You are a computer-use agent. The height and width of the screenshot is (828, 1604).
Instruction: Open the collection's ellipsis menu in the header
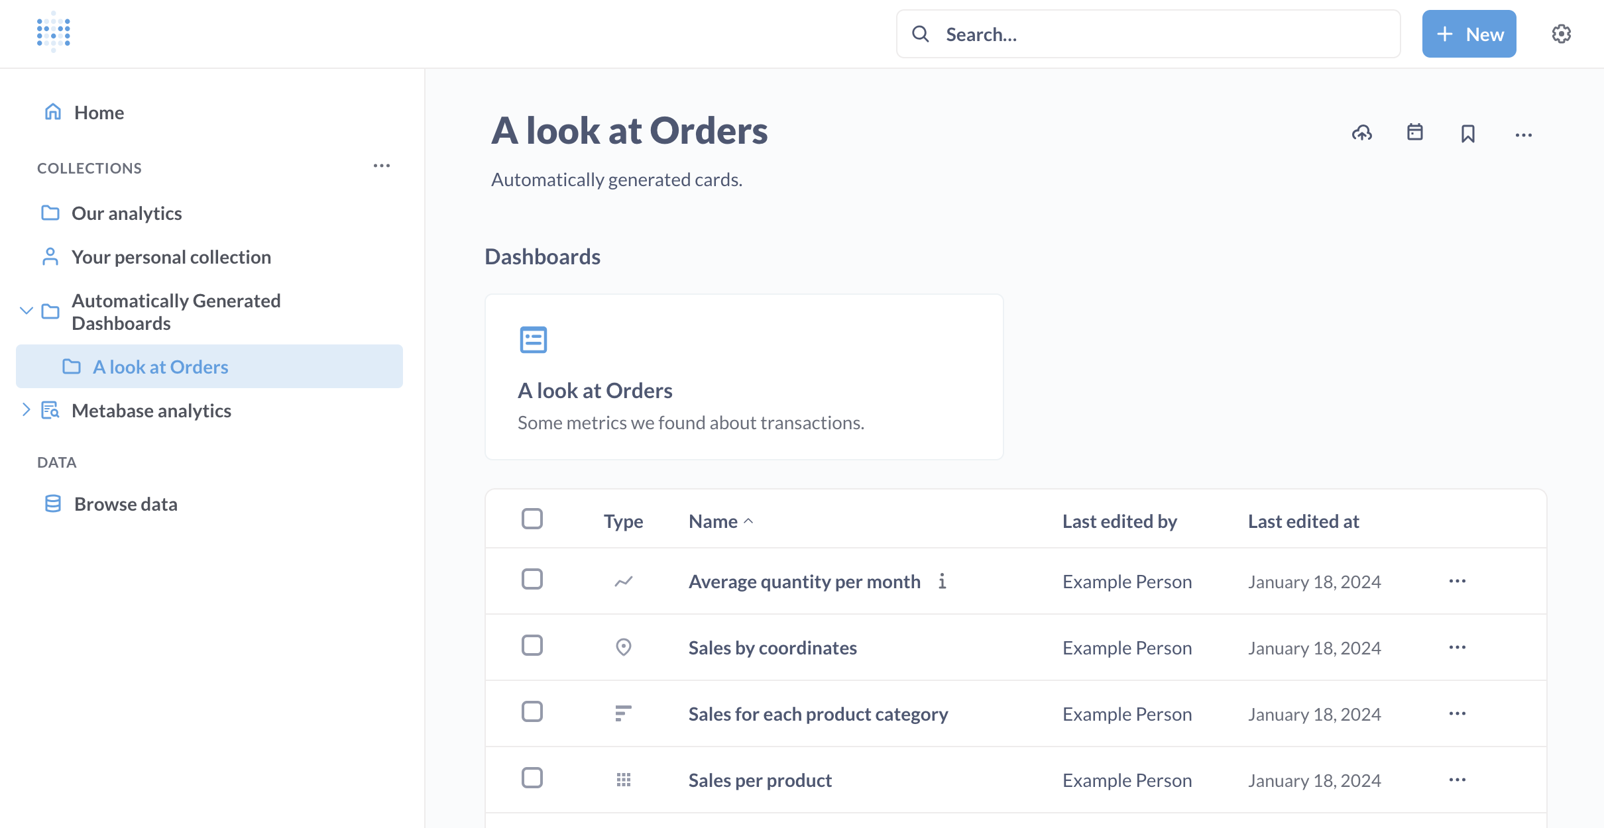(1523, 135)
